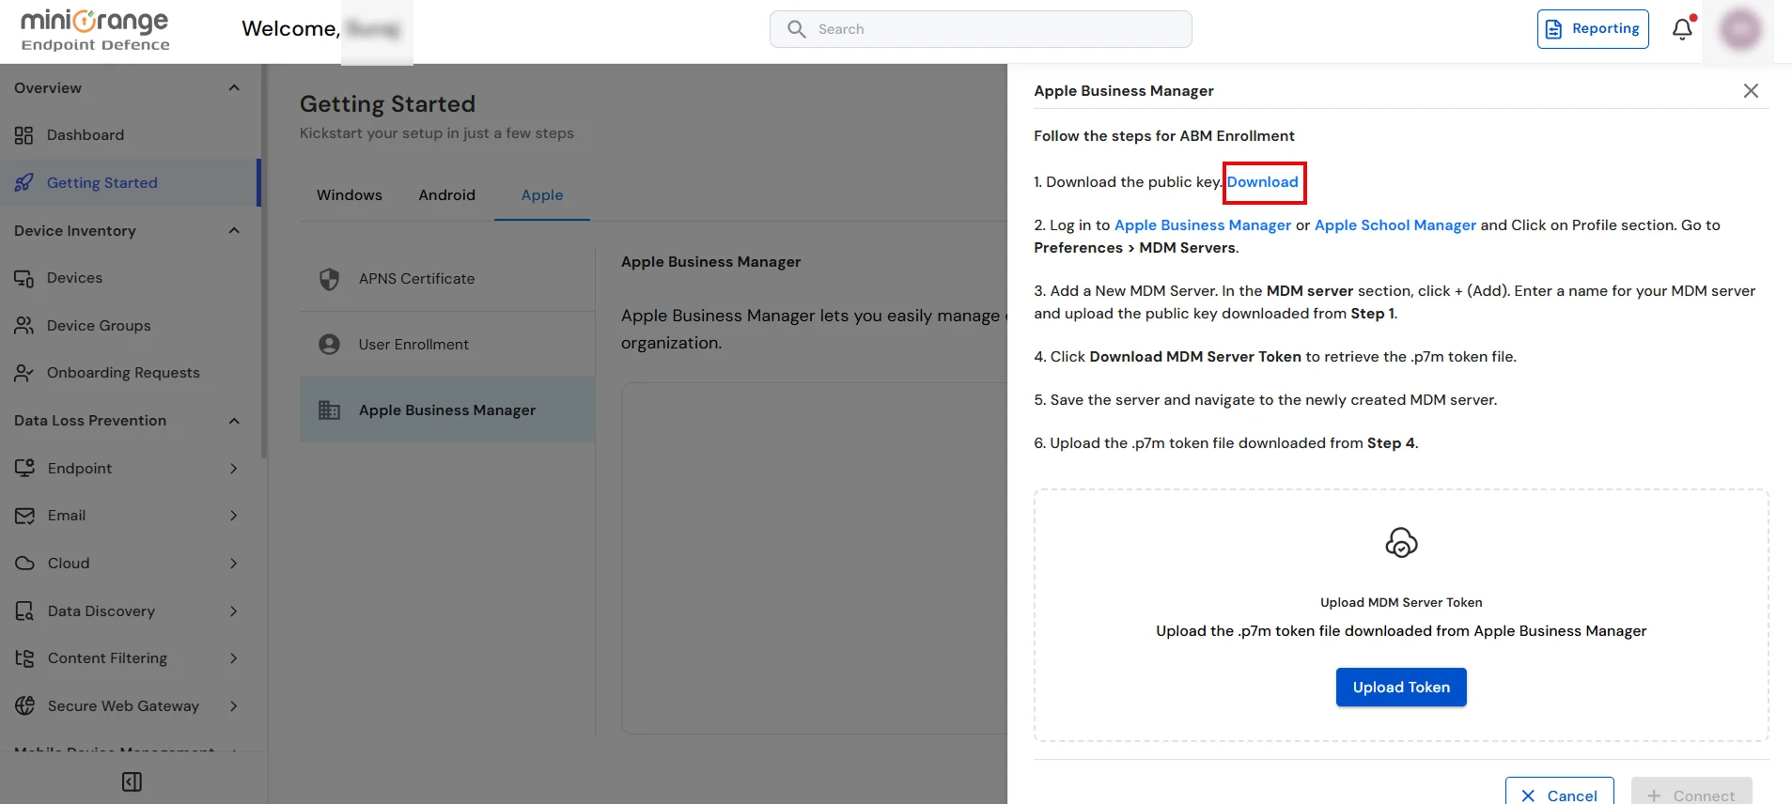Click 'Upload MDM Server Token' text

[1401, 603]
